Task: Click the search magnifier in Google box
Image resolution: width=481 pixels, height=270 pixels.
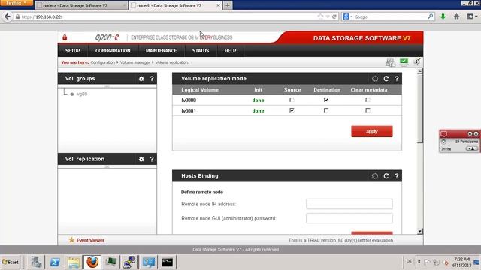Action: pos(431,16)
